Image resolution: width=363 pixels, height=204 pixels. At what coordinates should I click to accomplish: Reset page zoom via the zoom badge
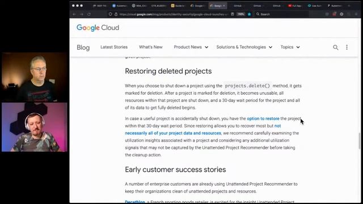pyautogui.click(x=240, y=14)
